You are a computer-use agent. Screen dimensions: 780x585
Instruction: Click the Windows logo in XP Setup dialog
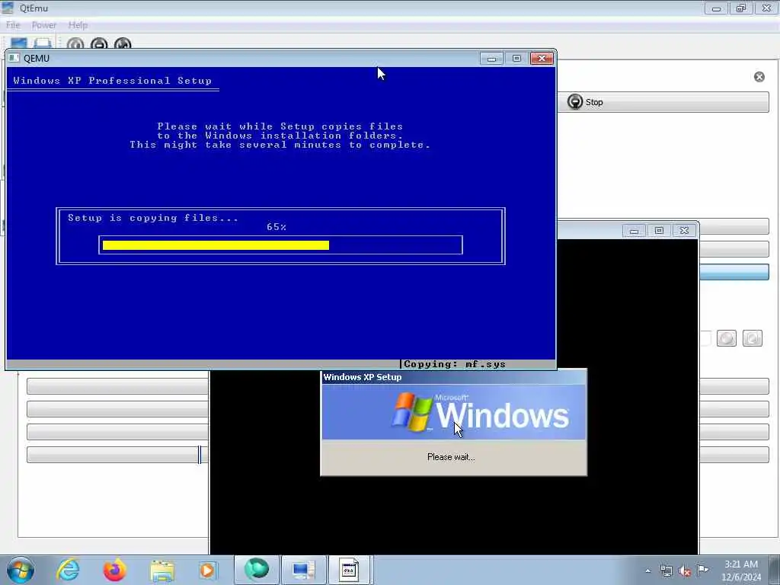click(x=412, y=411)
